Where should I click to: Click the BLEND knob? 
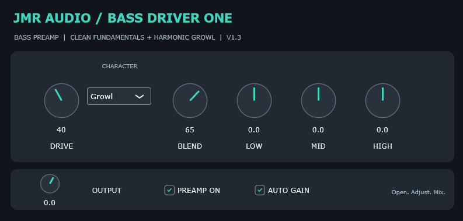pos(190,101)
